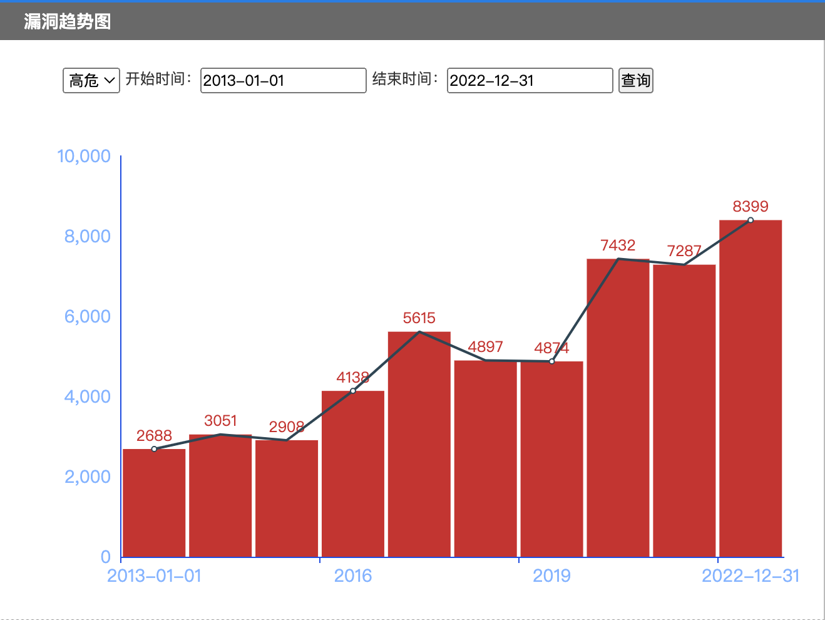Click the 结束时间 date input field
The height and width of the screenshot is (620, 825).
pos(530,80)
